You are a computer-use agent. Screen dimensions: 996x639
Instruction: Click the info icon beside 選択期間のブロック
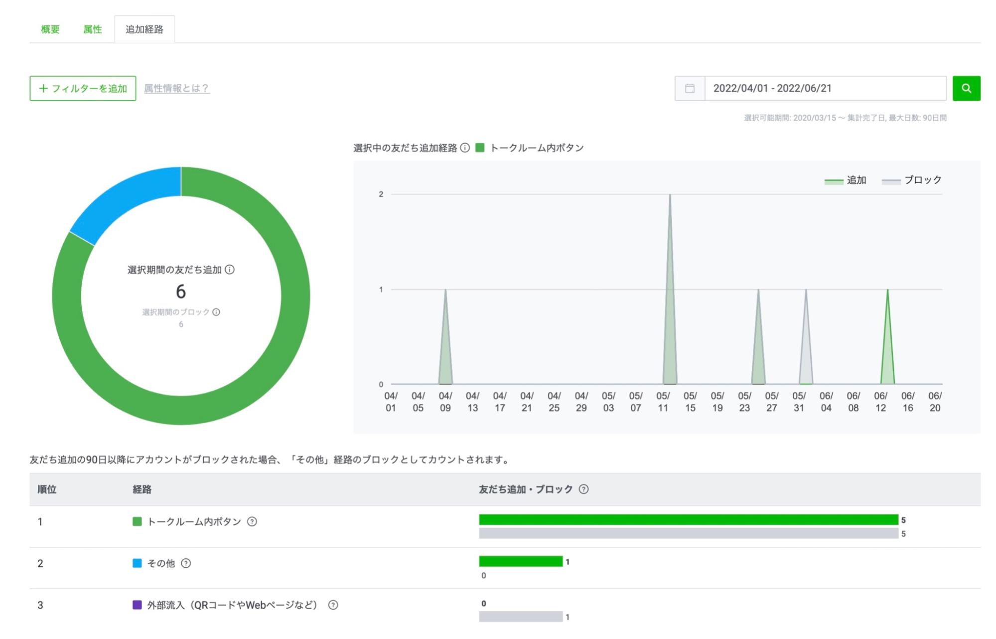tap(215, 313)
